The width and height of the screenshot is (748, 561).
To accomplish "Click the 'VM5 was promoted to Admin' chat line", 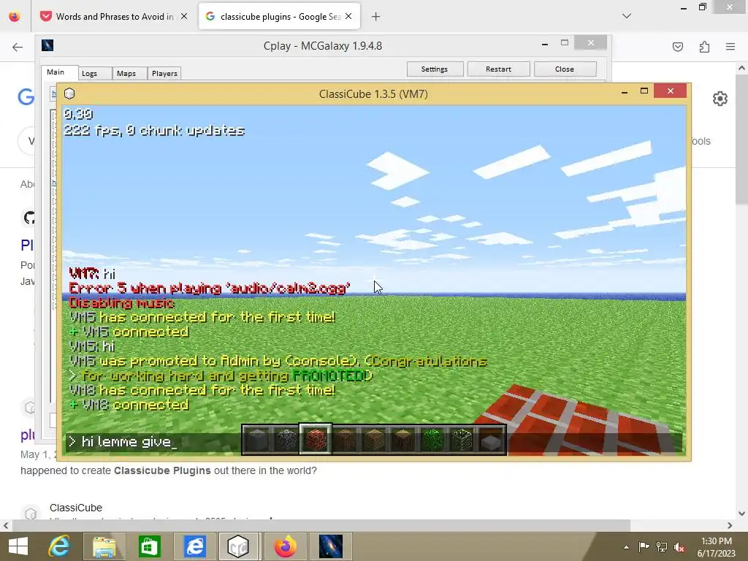I will click(278, 361).
